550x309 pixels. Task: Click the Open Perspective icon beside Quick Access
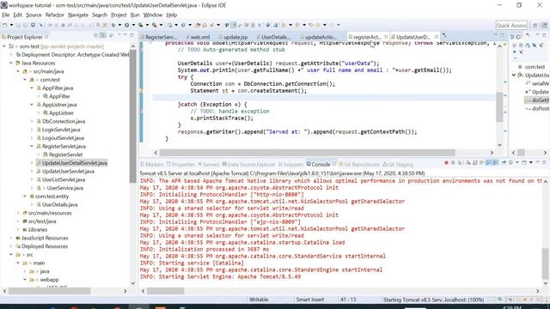tap(535, 25)
